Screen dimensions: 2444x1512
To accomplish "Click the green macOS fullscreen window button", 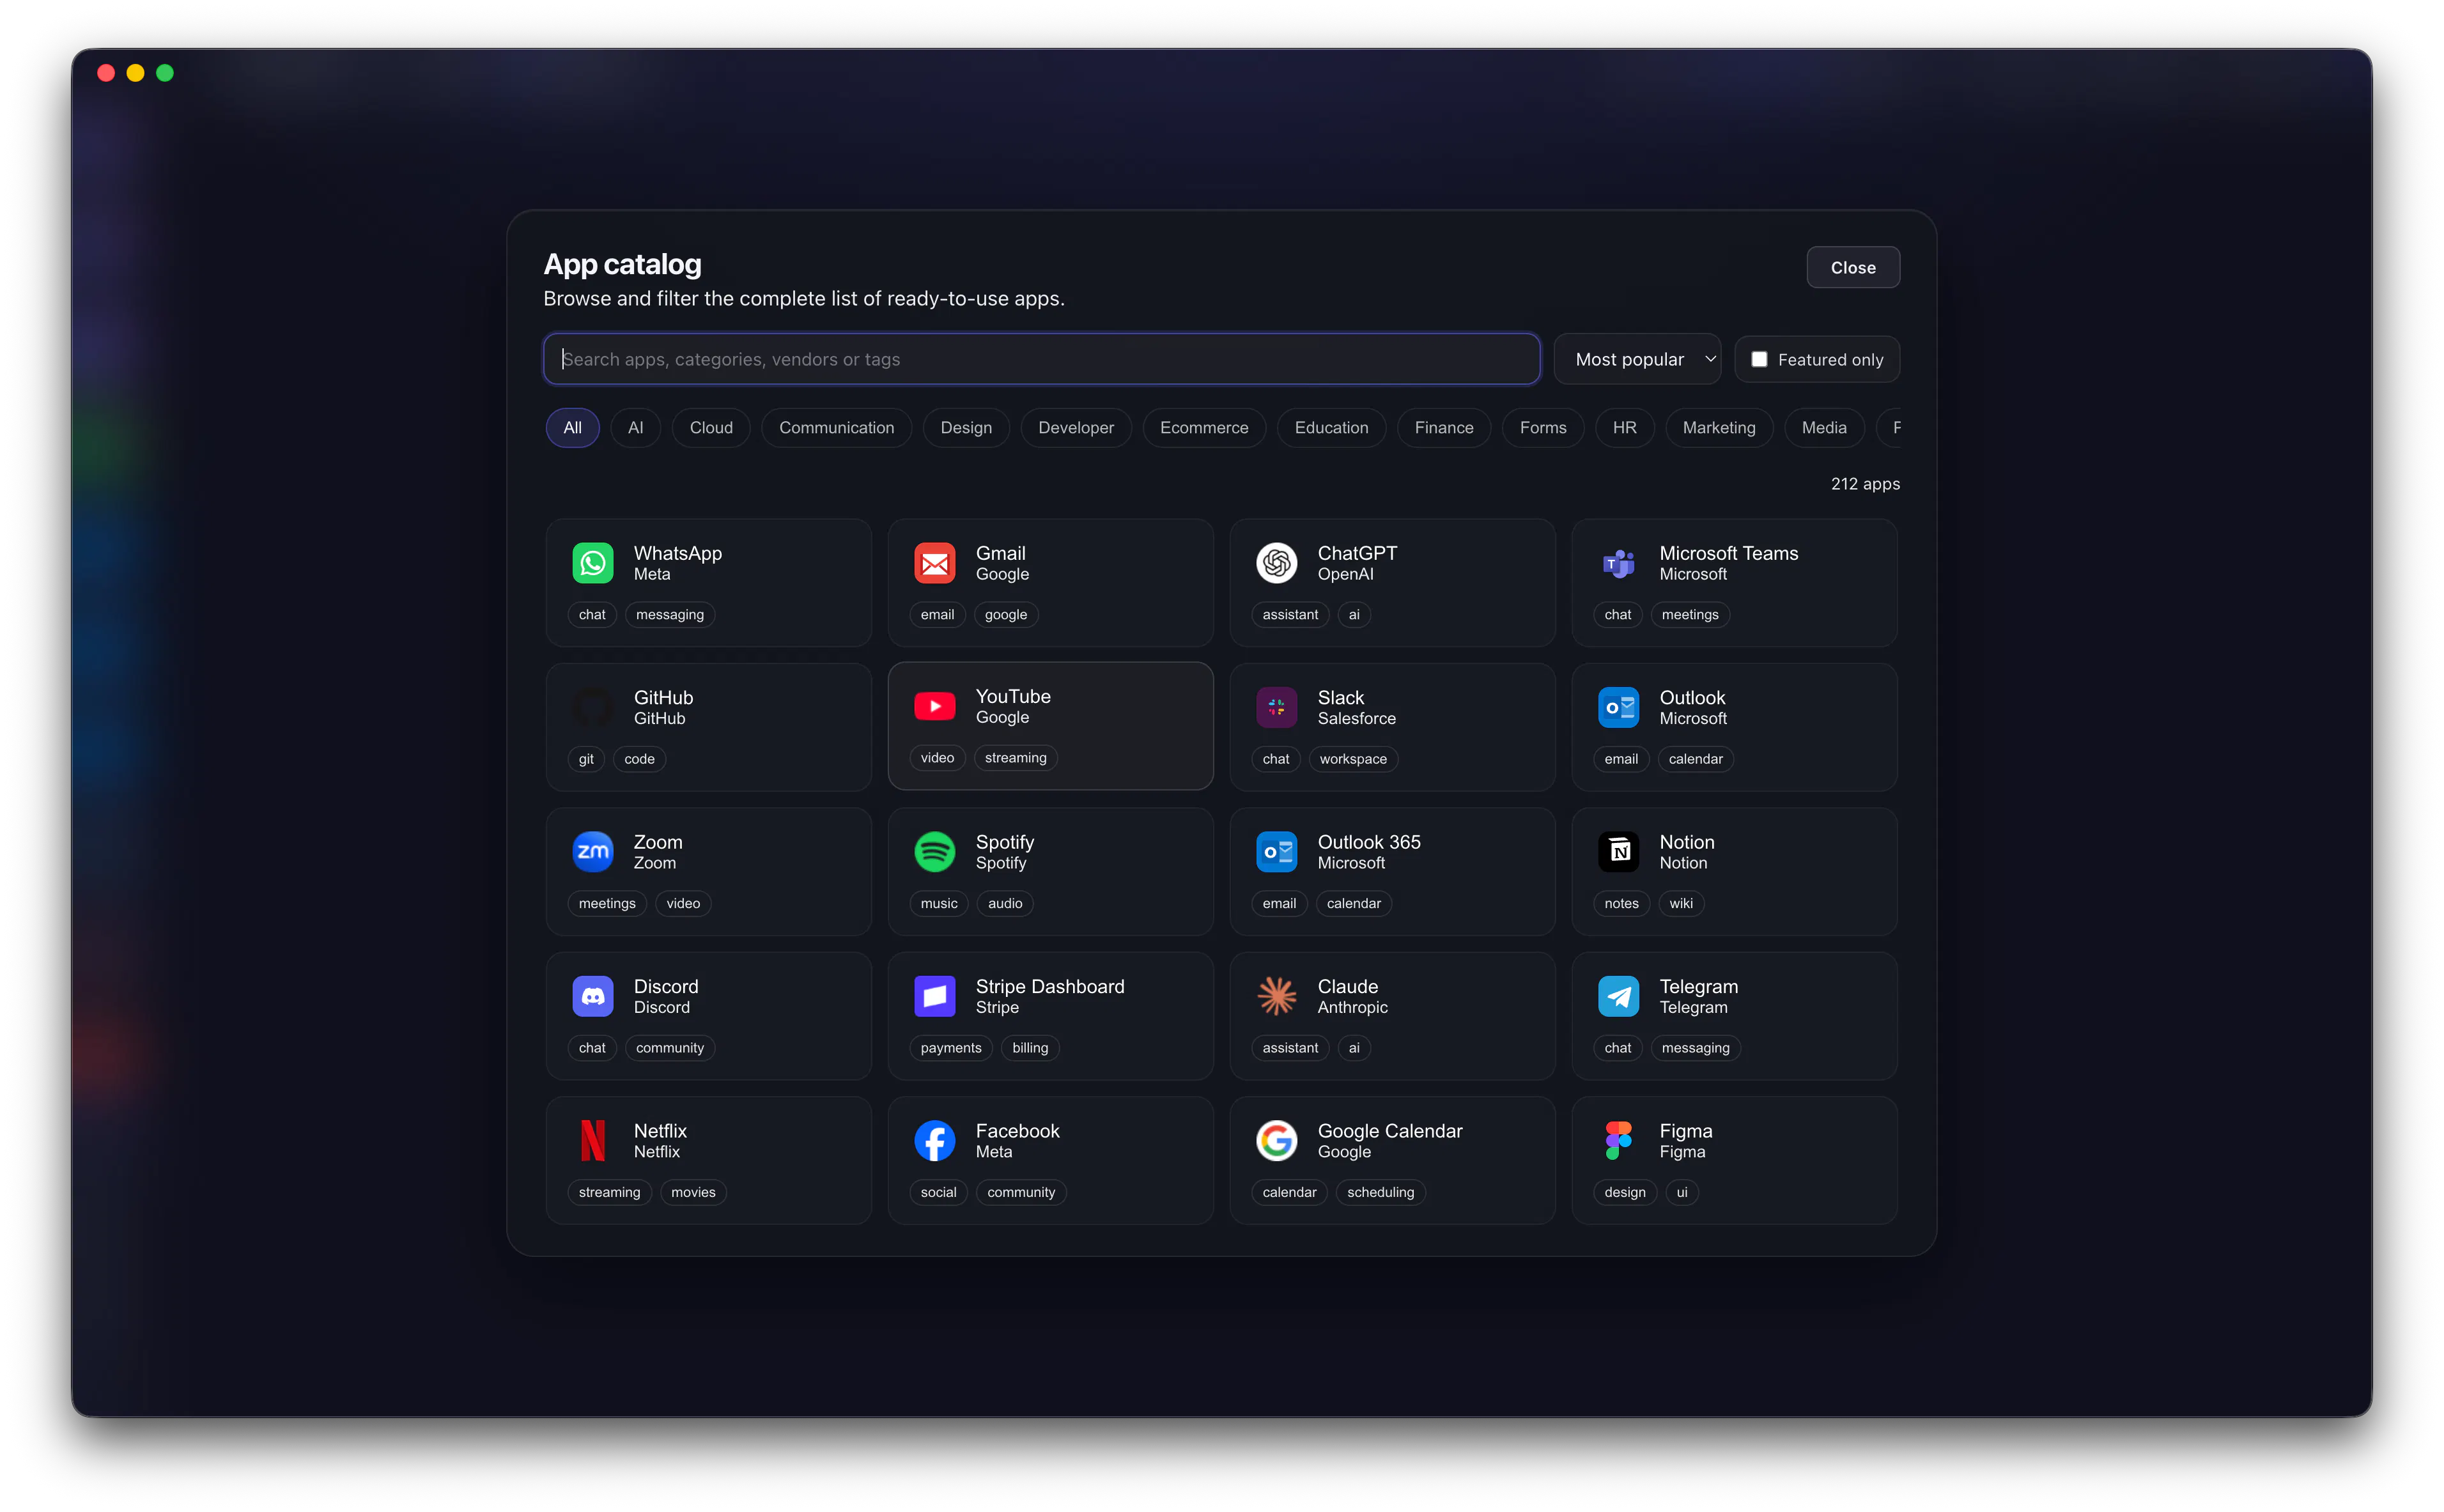I will (165, 73).
